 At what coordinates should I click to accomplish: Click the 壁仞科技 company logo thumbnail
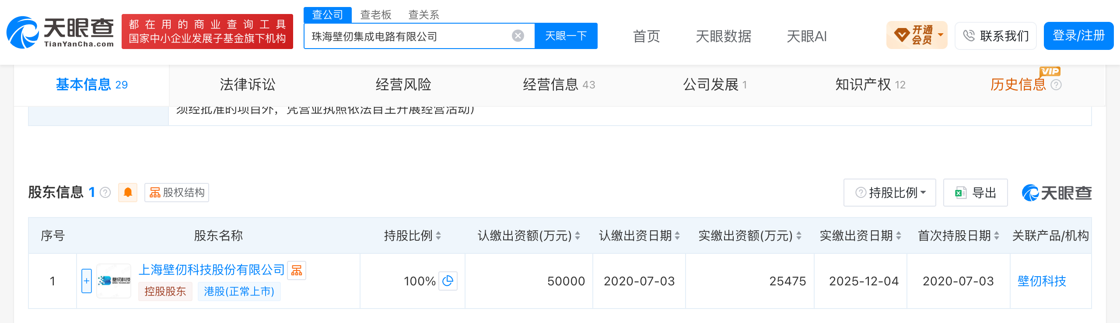[x=114, y=281]
